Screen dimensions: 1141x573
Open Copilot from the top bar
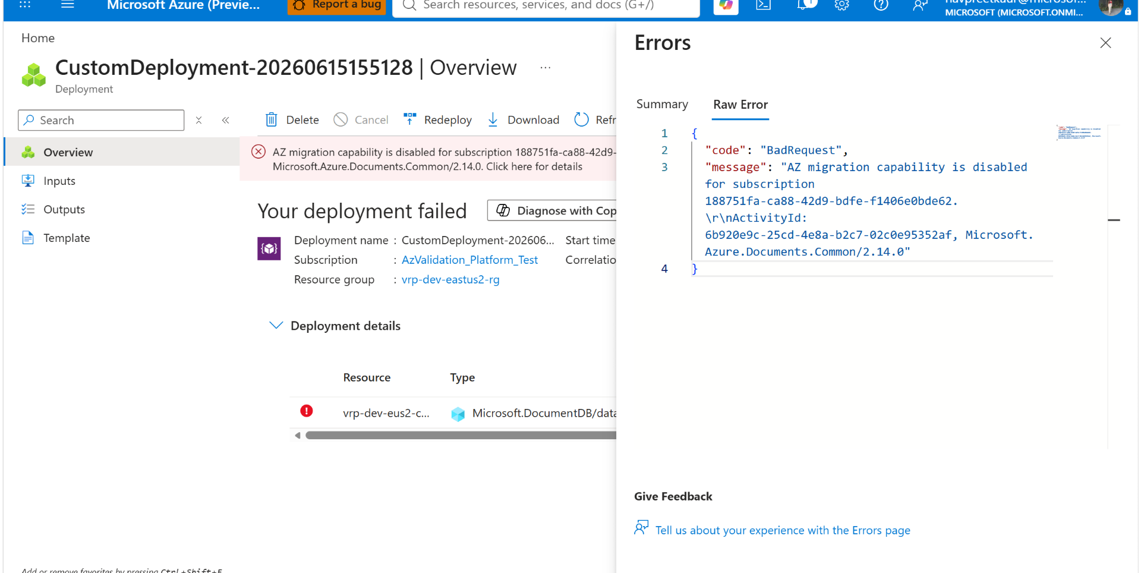click(726, 6)
